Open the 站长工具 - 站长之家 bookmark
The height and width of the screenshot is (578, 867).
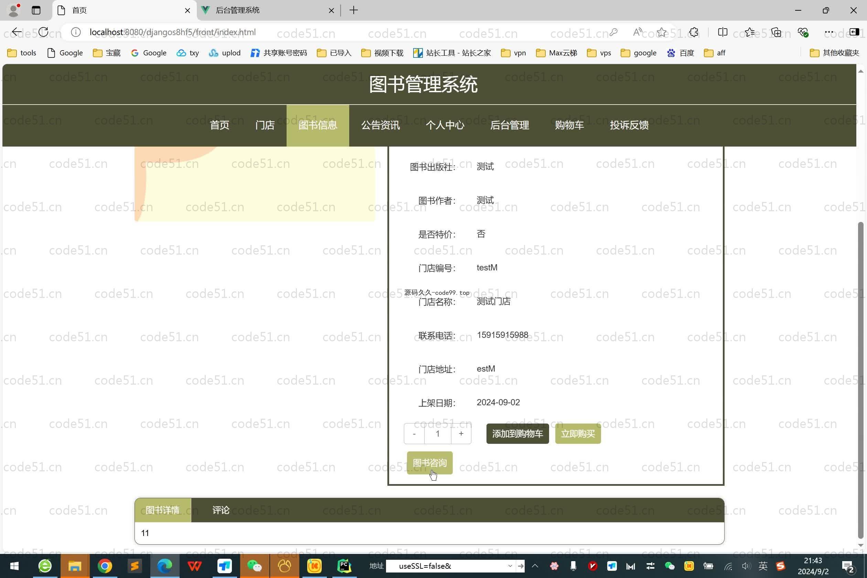pos(451,53)
